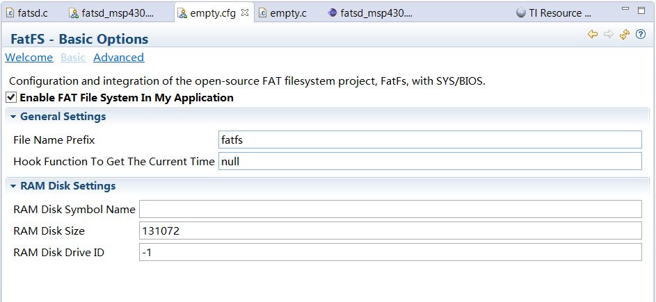
Task: Click the RAM Disk Size field
Action: [390, 230]
